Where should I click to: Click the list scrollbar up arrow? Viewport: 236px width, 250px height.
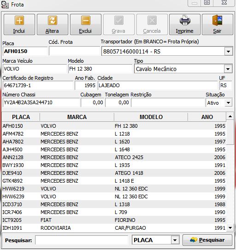point(230,116)
